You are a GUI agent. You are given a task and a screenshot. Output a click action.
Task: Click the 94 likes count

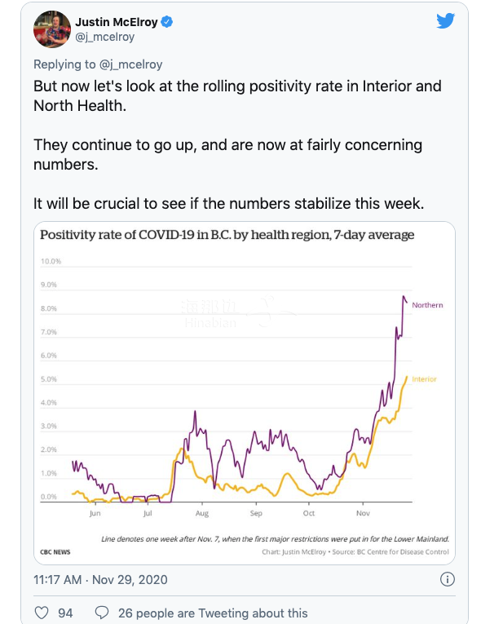point(65,613)
